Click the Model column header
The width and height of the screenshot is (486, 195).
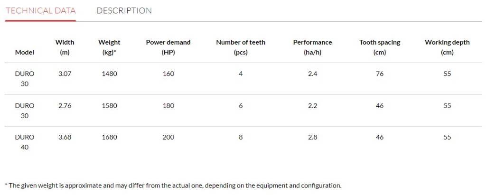25,52
